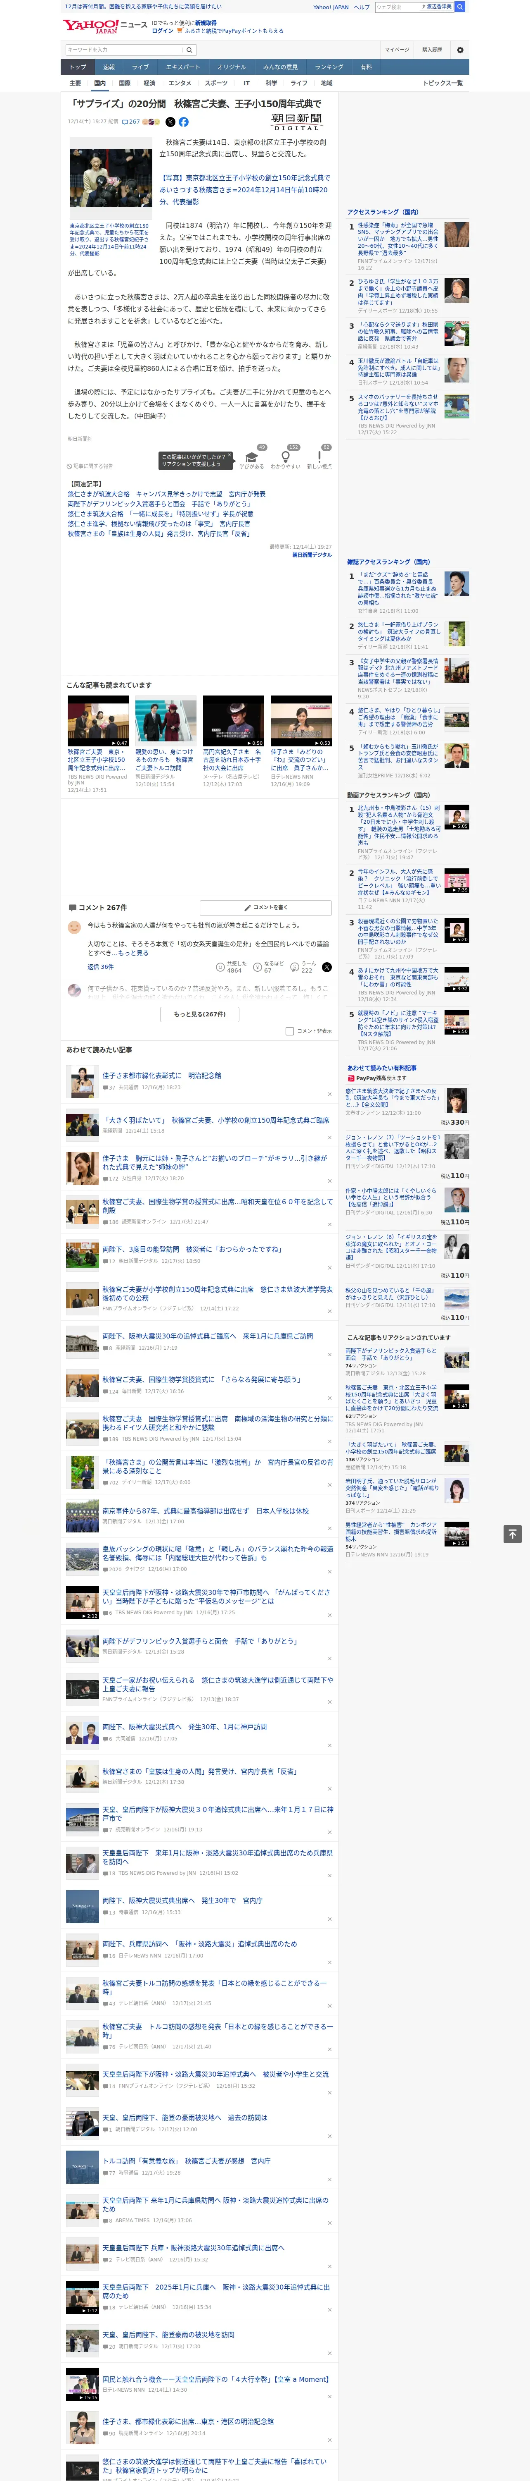Click the ログイン link
Screen dimensions: 530x2481
point(163,31)
